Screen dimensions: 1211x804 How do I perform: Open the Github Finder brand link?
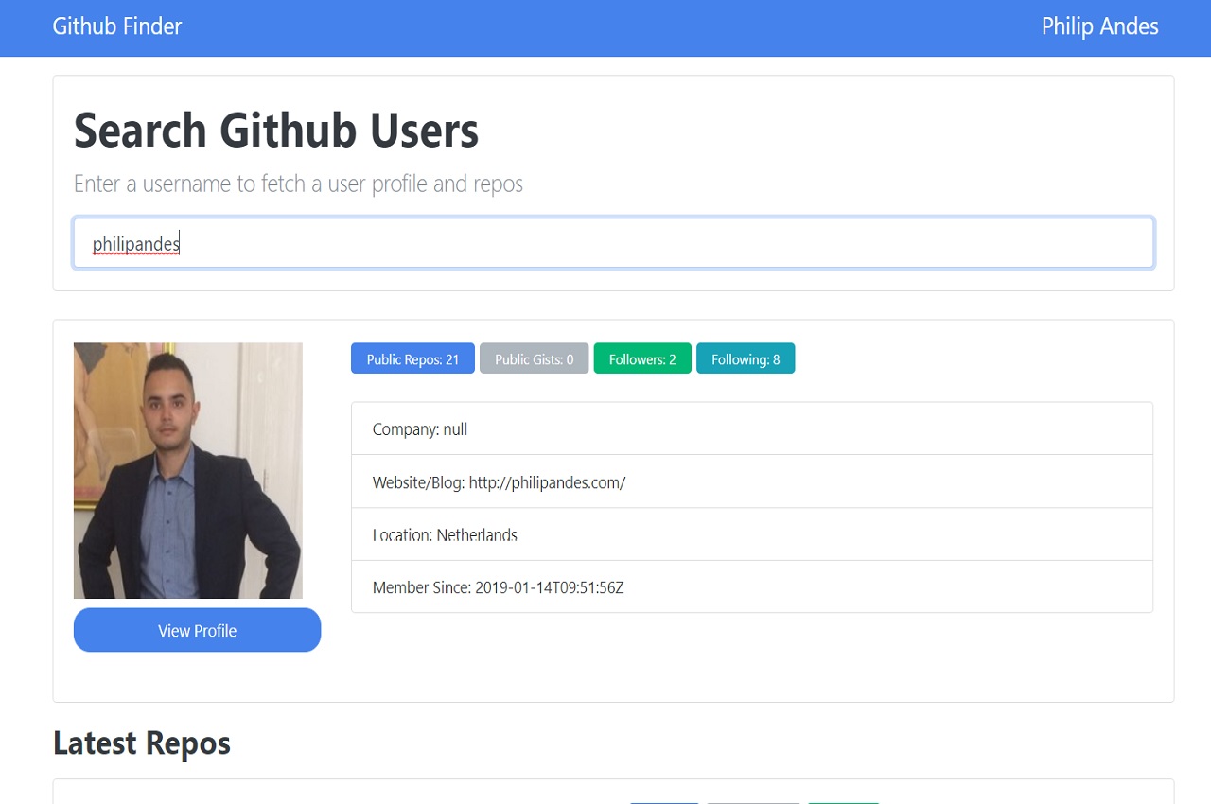tap(117, 26)
